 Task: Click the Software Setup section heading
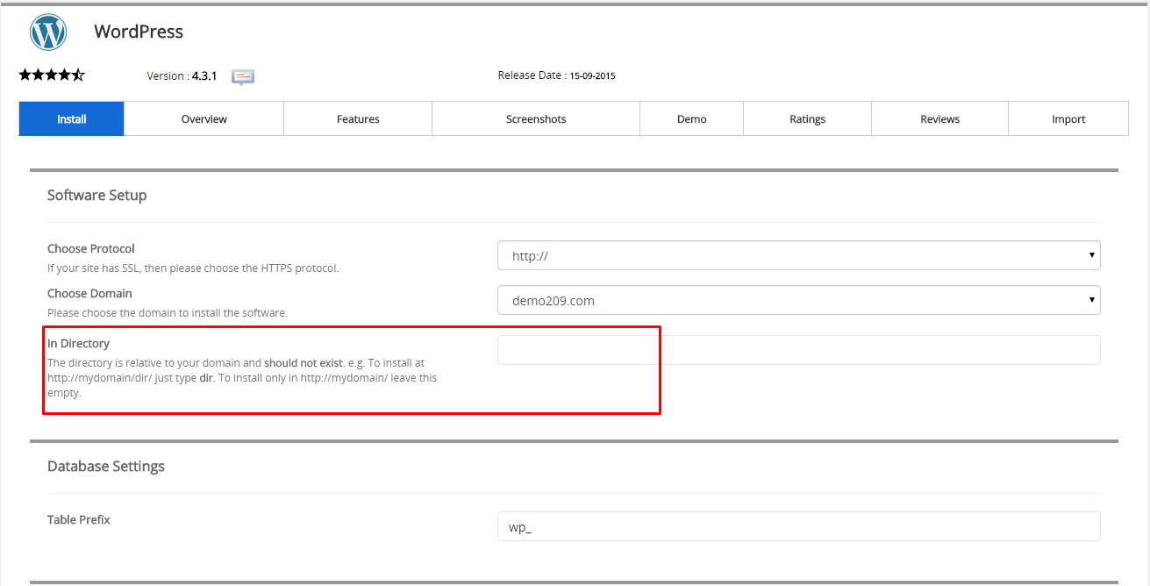(x=96, y=195)
